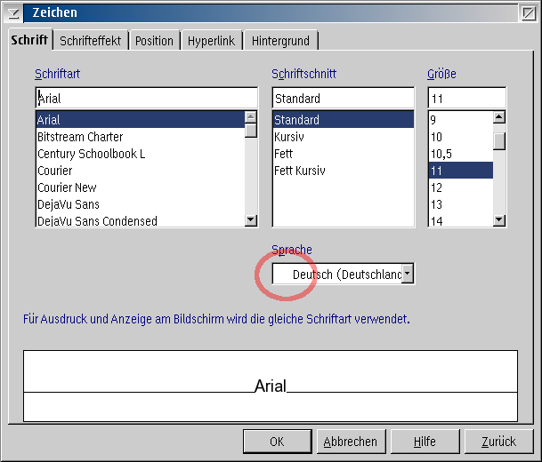Select DejaVu Sans font
Image resolution: width=542 pixels, height=462 pixels.
coord(141,204)
